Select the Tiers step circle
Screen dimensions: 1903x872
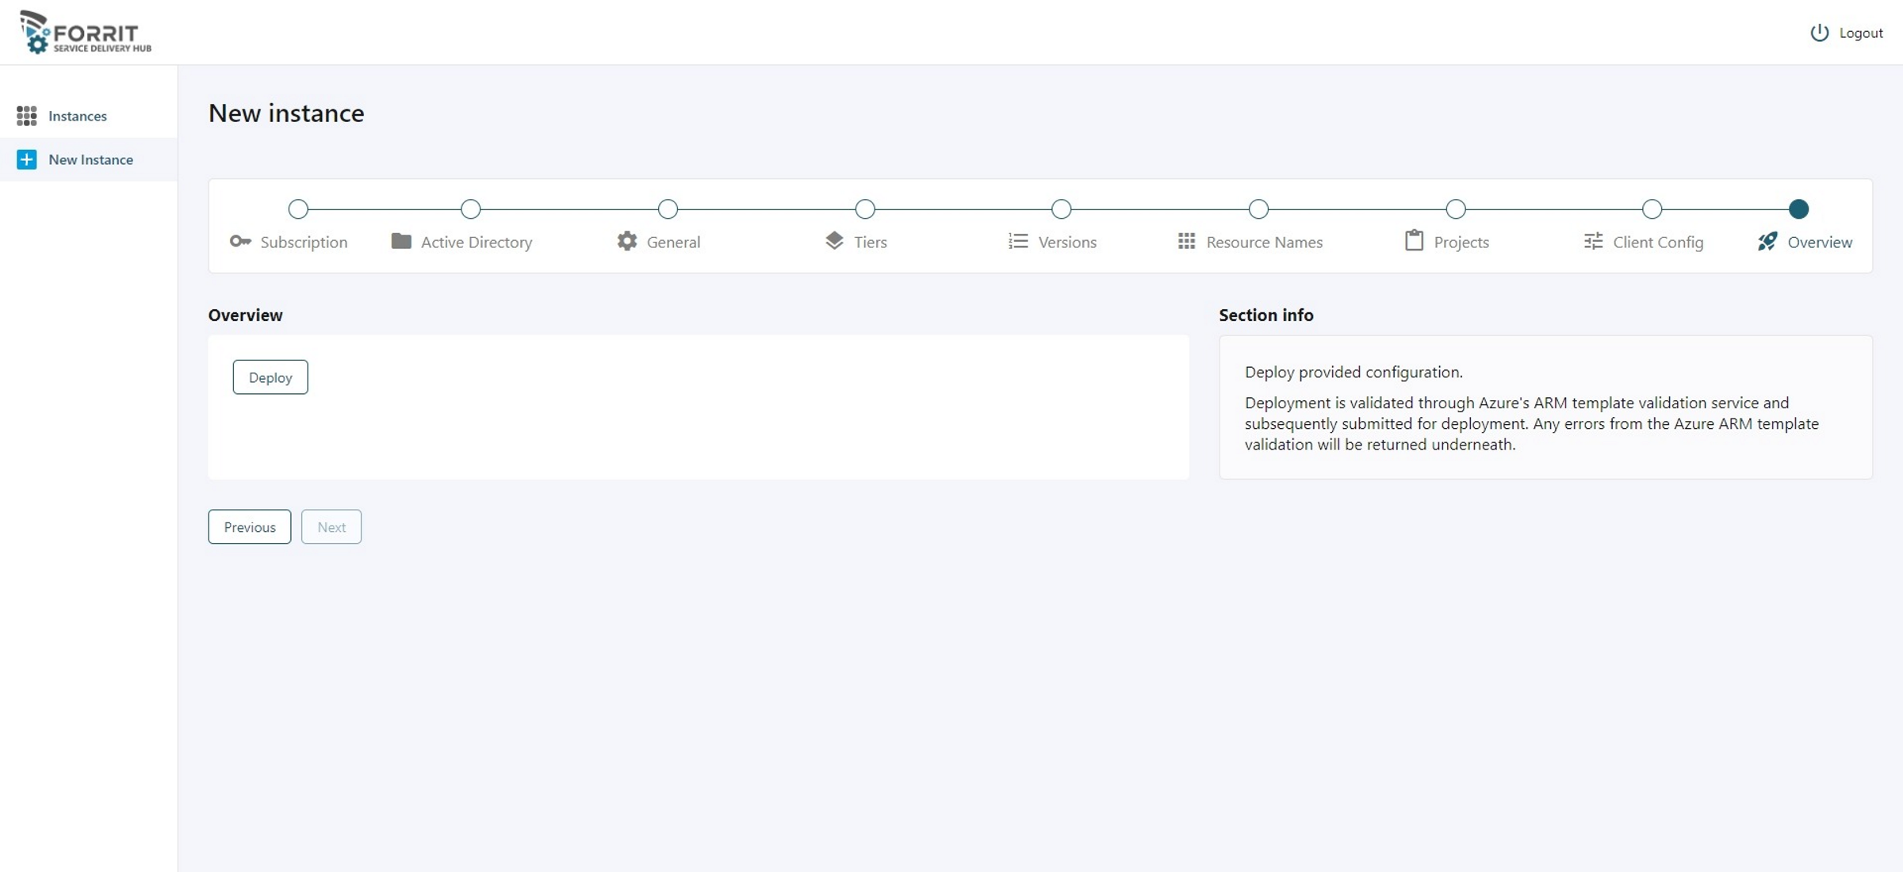point(865,209)
